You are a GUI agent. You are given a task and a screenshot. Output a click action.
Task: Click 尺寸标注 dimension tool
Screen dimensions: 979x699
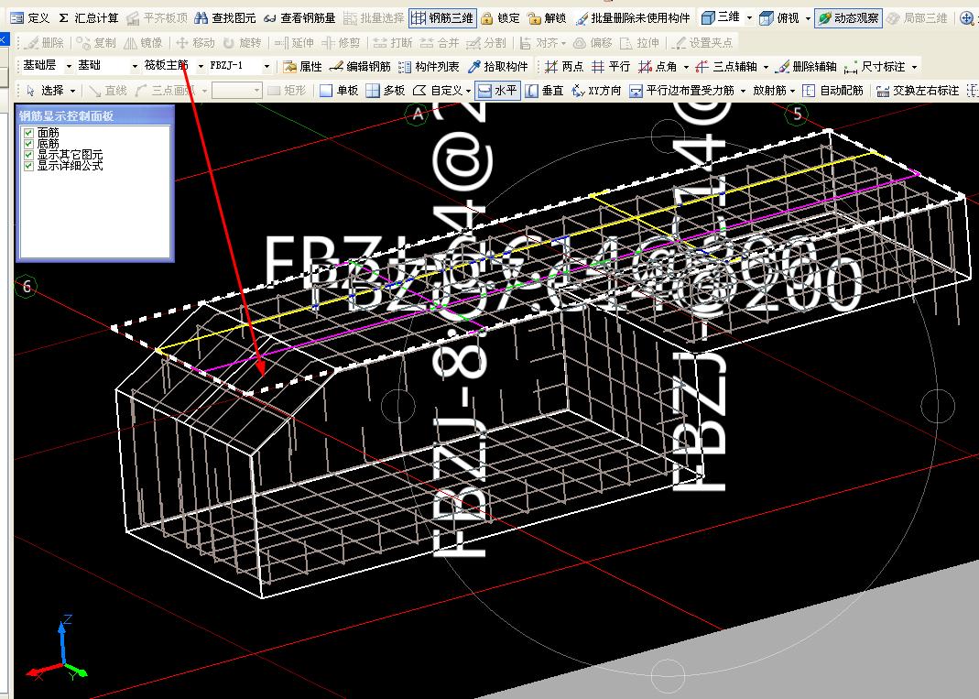(874, 66)
